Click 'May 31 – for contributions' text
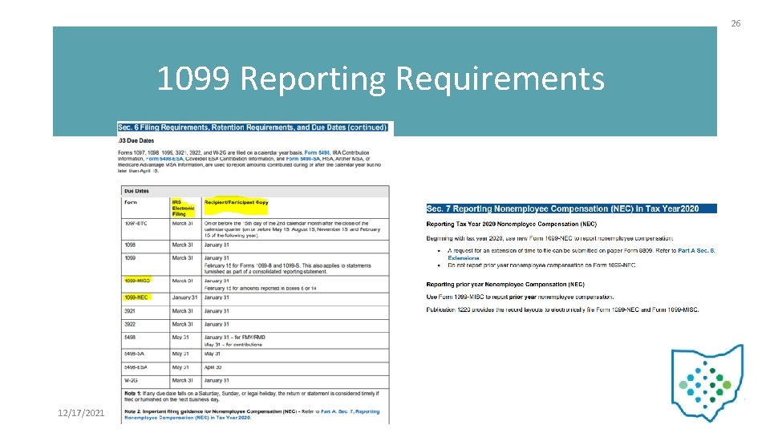The image size is (770, 433). pyautogui.click(x=233, y=344)
